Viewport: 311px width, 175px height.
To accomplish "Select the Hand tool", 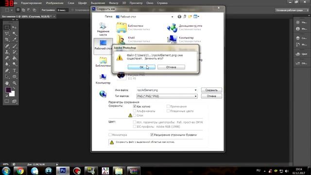I will [x=7, y=83].
